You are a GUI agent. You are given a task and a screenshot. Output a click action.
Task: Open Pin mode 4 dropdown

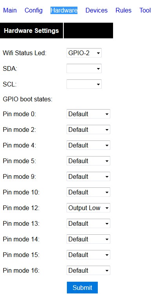pyautogui.click(x=88, y=146)
